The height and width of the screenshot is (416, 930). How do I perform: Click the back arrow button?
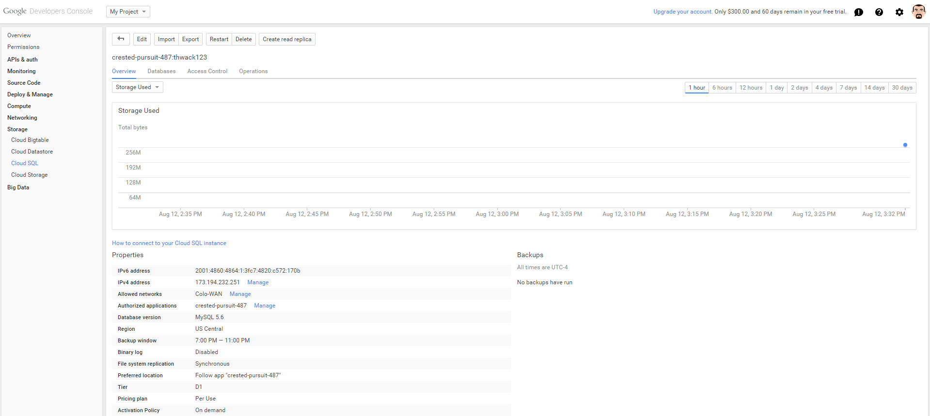[121, 39]
